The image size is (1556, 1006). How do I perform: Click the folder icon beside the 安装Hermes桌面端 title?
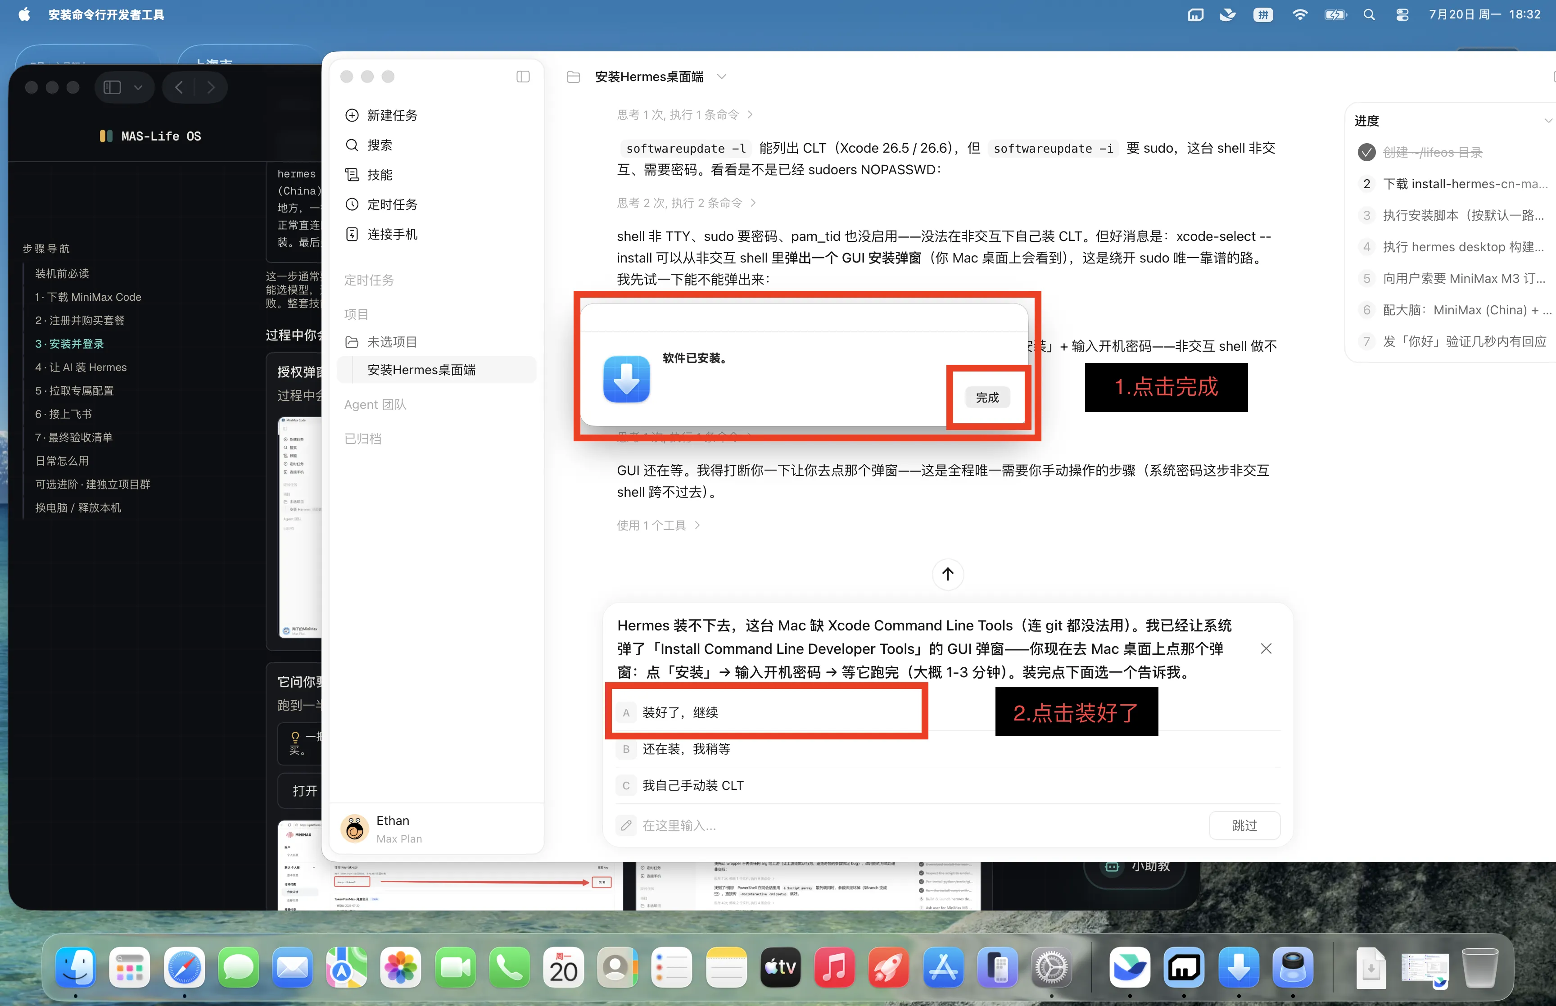(573, 77)
